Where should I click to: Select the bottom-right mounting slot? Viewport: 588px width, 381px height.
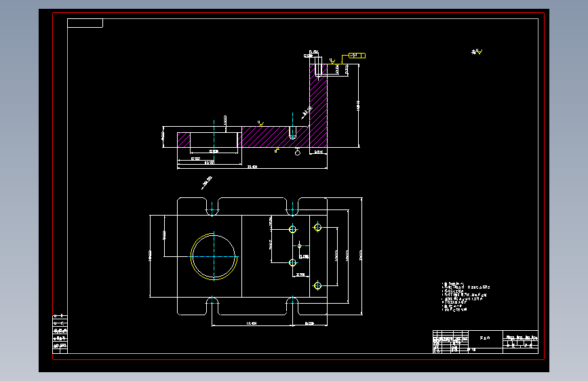292,306
